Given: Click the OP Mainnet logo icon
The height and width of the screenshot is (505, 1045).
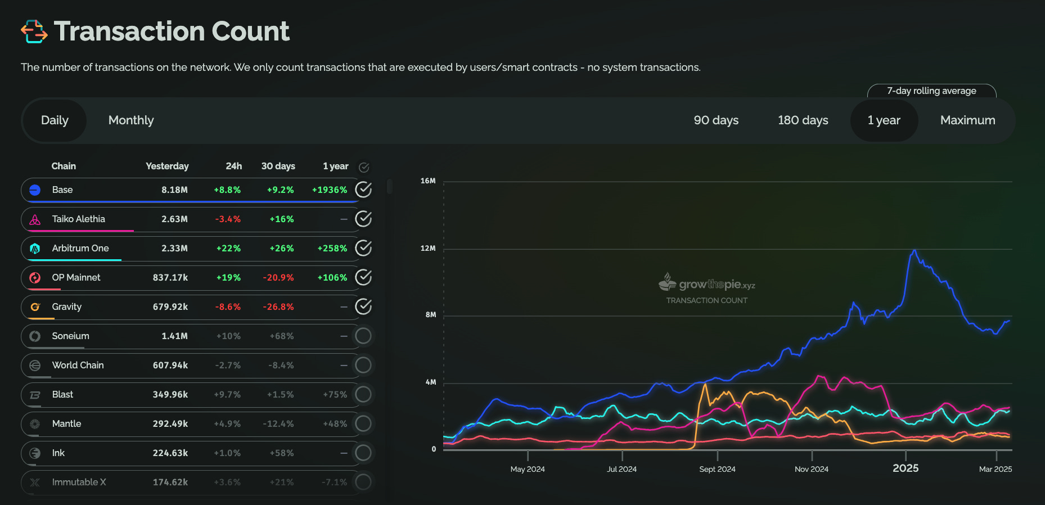Looking at the screenshot, I should click(x=35, y=278).
